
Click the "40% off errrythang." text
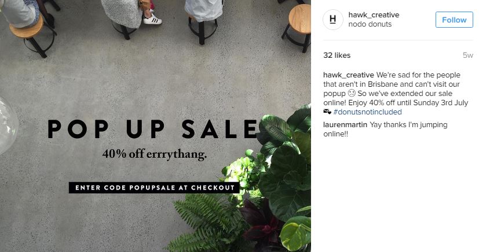(x=154, y=154)
